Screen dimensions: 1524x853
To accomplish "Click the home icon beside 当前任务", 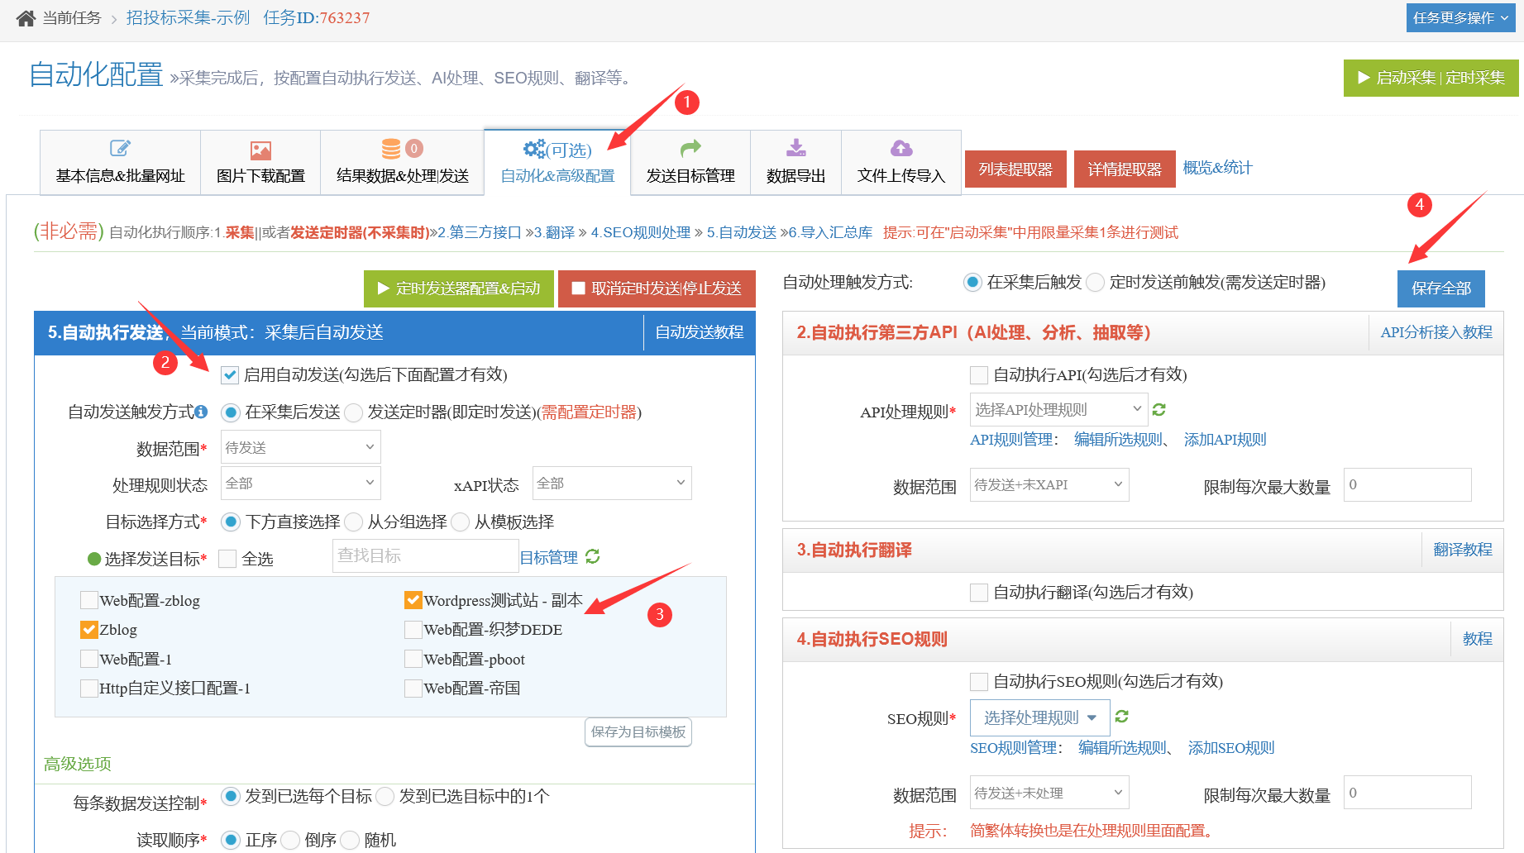I will click(26, 18).
